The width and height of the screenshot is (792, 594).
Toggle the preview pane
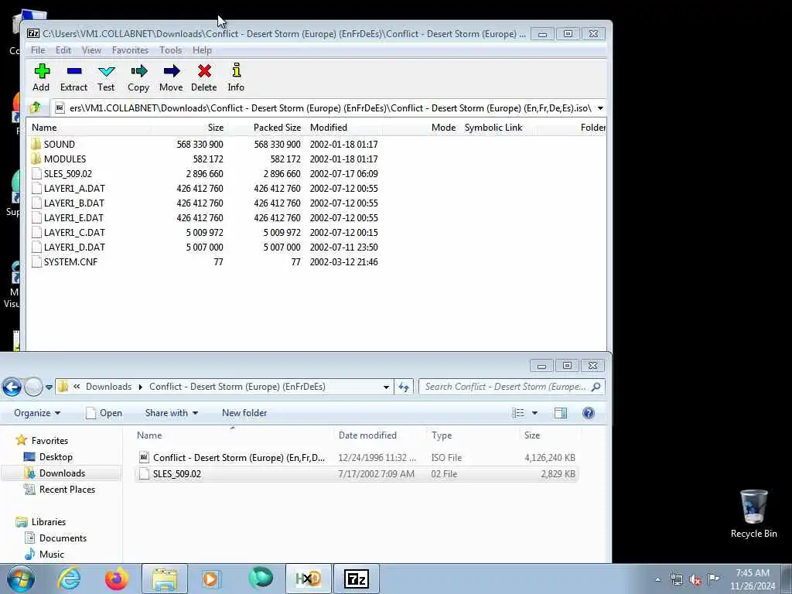click(561, 413)
